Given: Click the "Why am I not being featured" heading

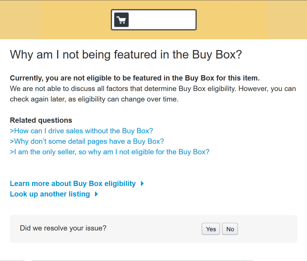Looking at the screenshot, I should 126,55.
